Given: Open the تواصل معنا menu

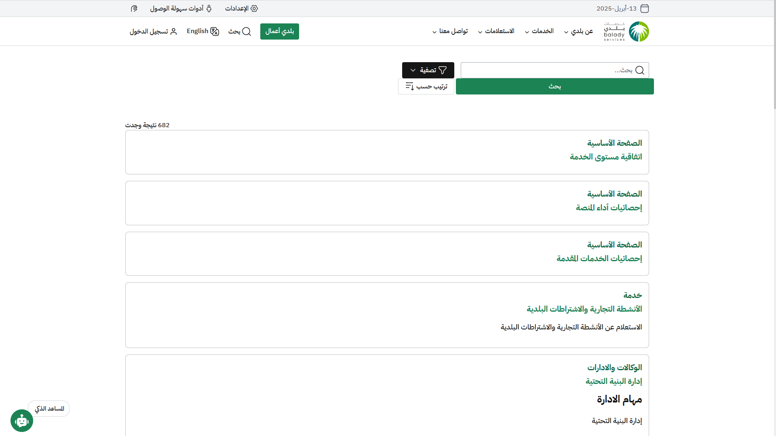Looking at the screenshot, I should [450, 31].
